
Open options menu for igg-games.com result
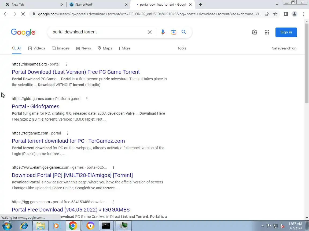point(113,202)
